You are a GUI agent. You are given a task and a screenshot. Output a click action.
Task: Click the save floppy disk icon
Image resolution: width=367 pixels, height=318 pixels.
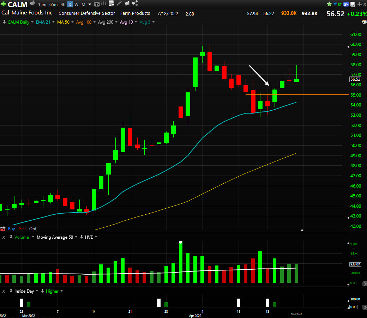353,4
